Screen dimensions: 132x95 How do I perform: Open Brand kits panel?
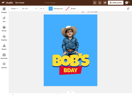4,56
